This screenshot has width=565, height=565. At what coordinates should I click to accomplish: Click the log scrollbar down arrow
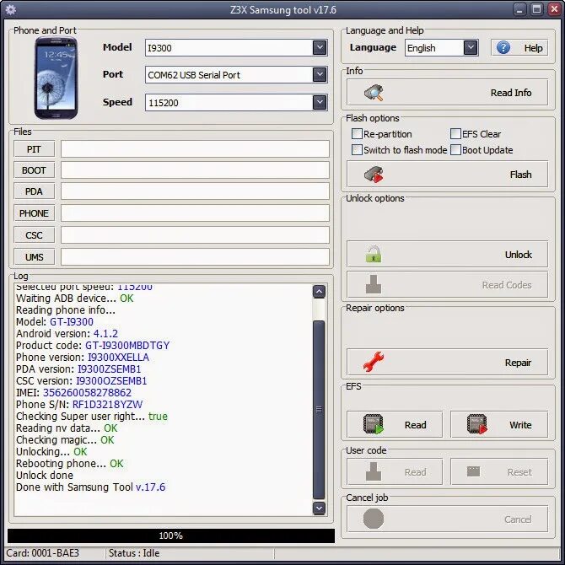point(319,508)
